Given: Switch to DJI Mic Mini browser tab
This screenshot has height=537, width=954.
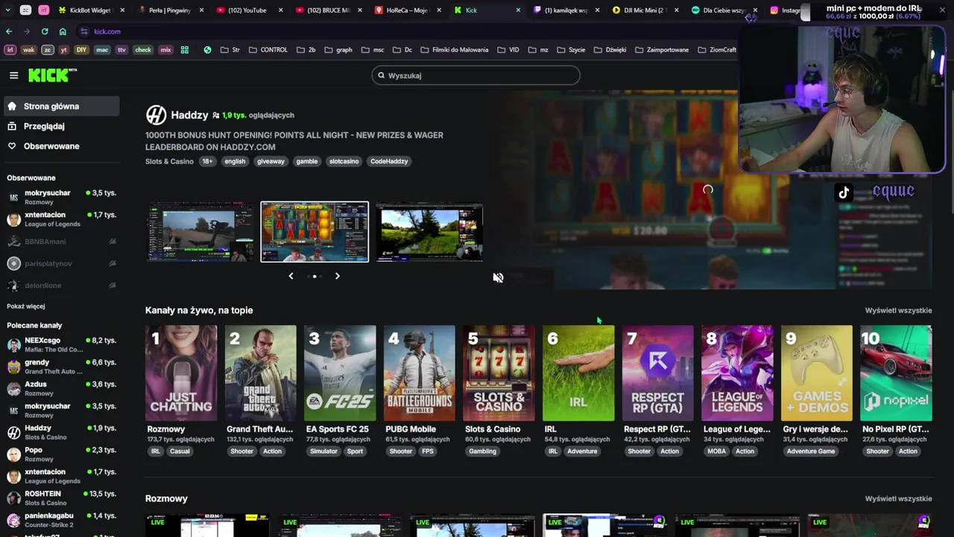Looking at the screenshot, I should (x=645, y=10).
